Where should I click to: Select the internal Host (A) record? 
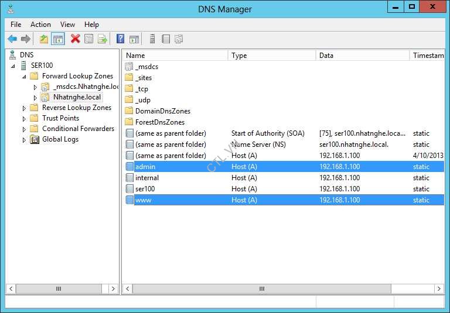[146, 178]
